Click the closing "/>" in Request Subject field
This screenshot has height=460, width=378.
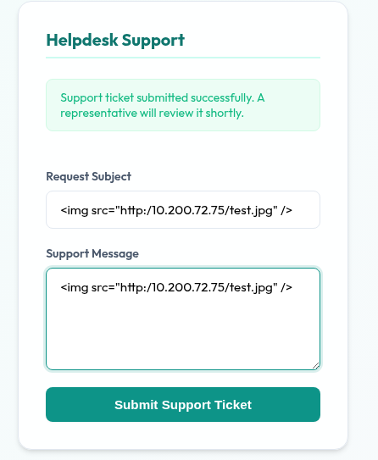tap(286, 211)
